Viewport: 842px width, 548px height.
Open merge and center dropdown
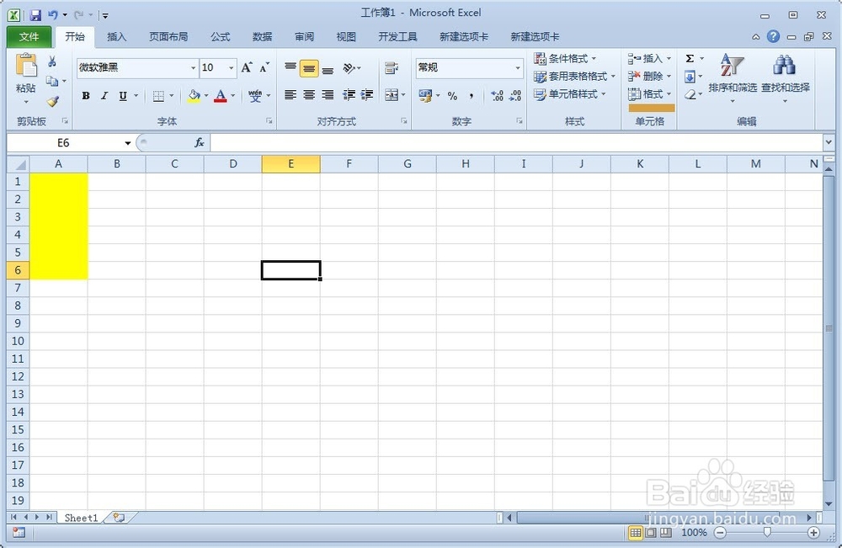tap(403, 95)
